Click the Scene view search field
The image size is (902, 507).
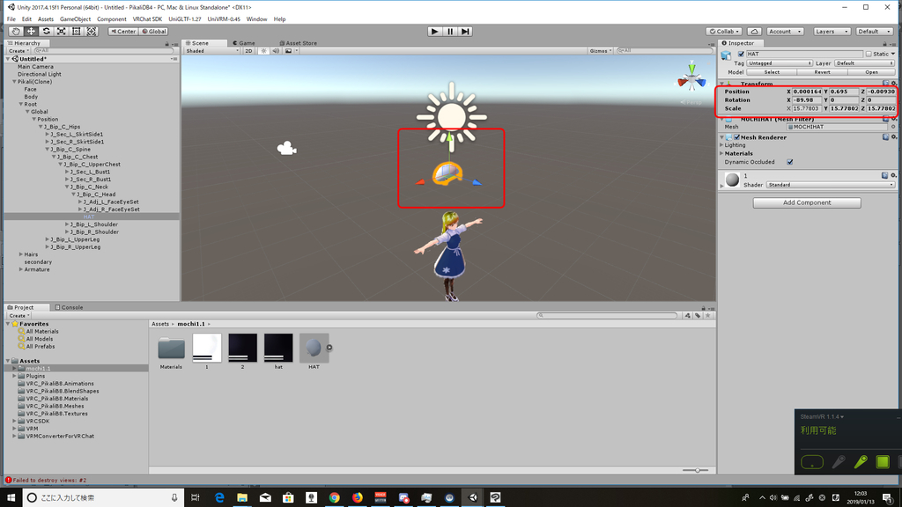tap(664, 50)
